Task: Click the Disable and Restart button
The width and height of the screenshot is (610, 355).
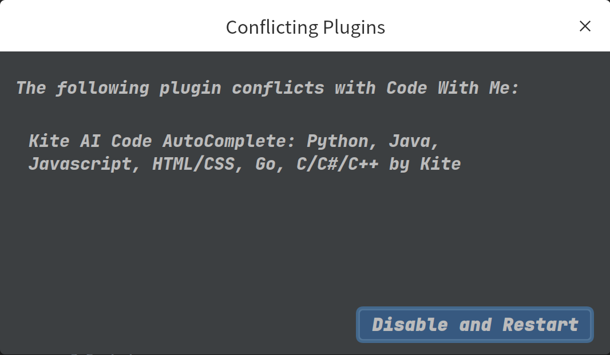Action: [x=474, y=324]
